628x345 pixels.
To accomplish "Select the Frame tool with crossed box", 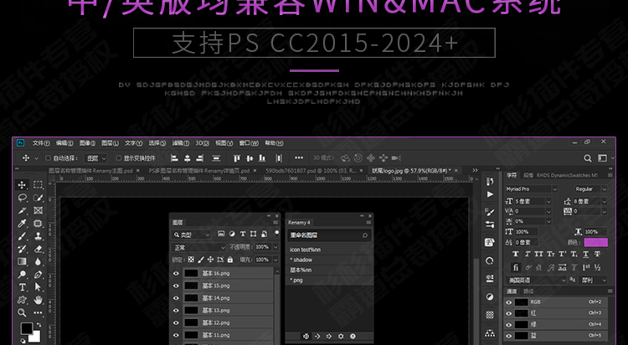I will coord(38,210).
